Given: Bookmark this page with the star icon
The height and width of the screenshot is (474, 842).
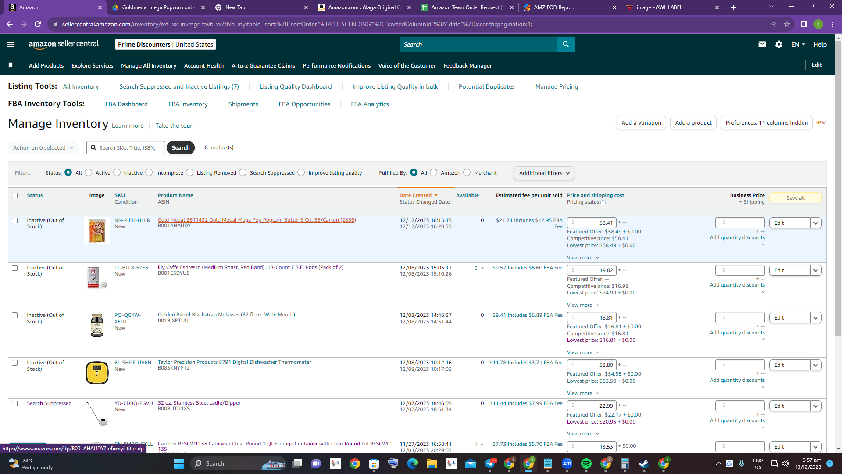Looking at the screenshot, I should click(787, 24).
